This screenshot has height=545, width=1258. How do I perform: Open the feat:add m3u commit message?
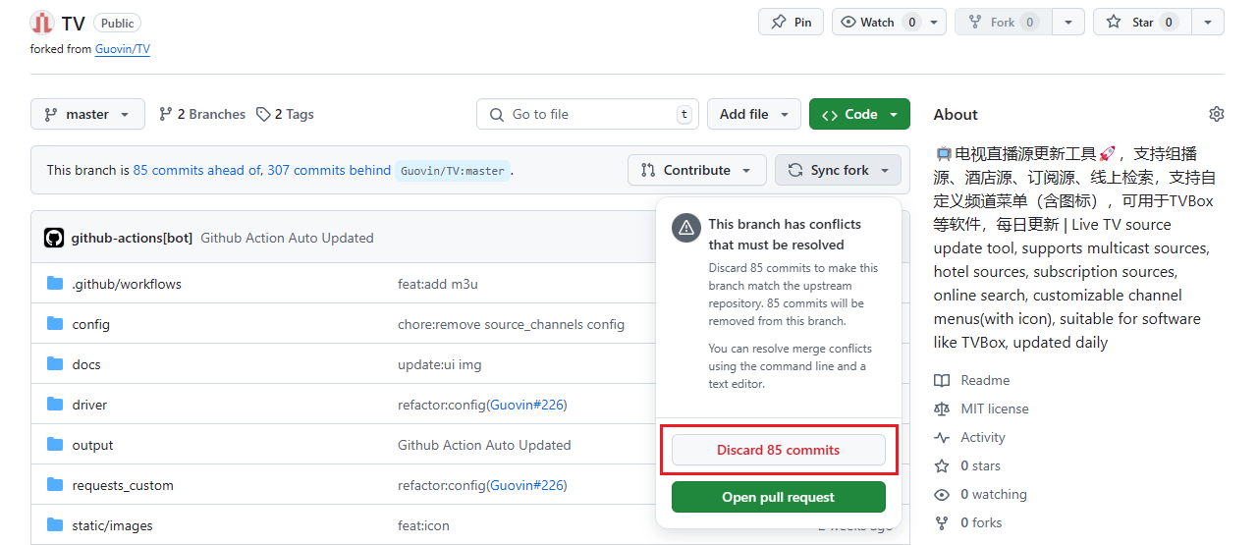tap(438, 284)
